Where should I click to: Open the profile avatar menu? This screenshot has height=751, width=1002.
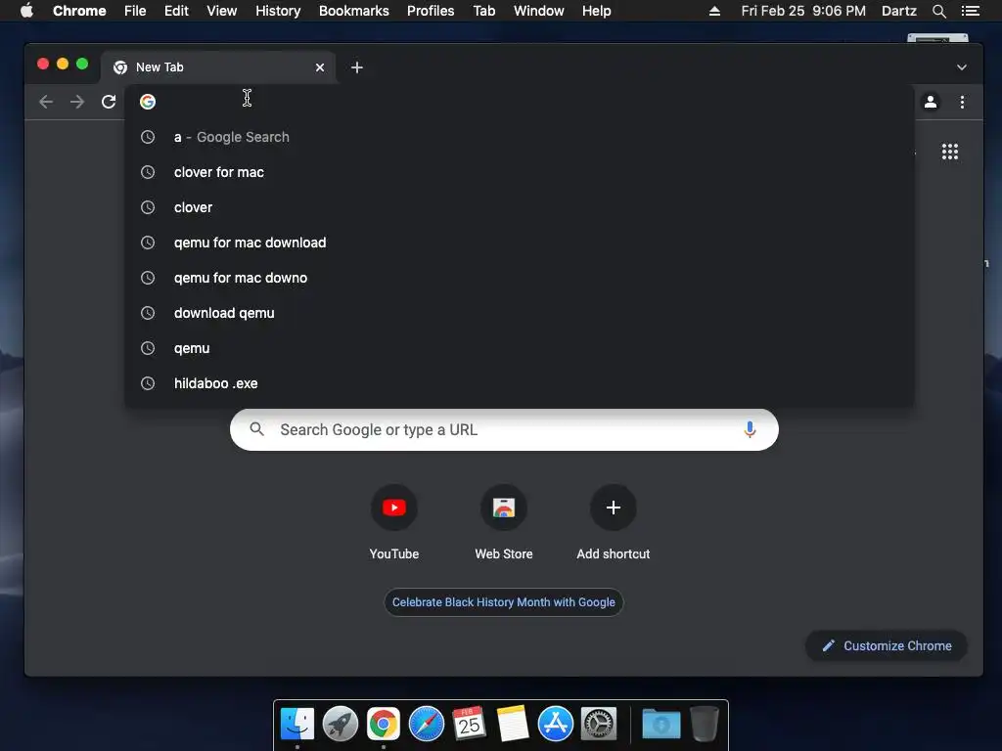point(931,102)
